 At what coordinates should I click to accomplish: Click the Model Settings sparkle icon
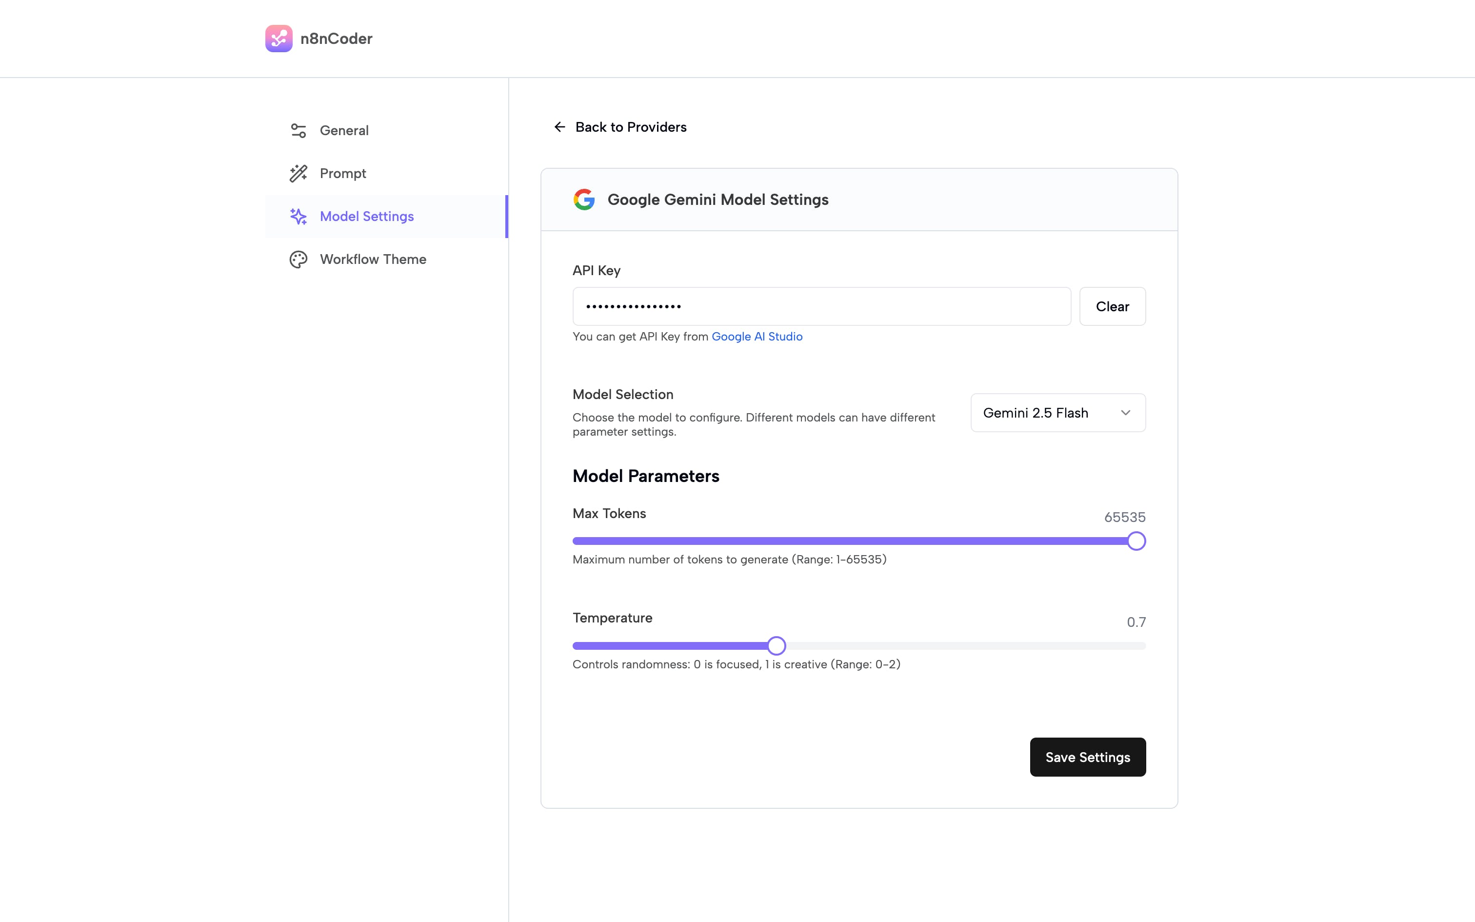pos(298,217)
